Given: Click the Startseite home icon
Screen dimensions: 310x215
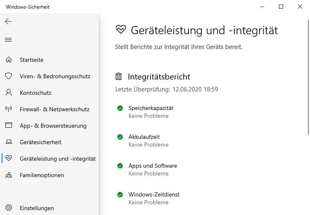Looking at the screenshot, I should pyautogui.click(x=8, y=60).
